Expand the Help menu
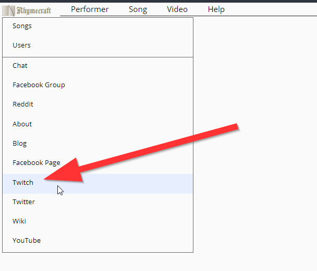The width and height of the screenshot is (317, 271). click(216, 9)
